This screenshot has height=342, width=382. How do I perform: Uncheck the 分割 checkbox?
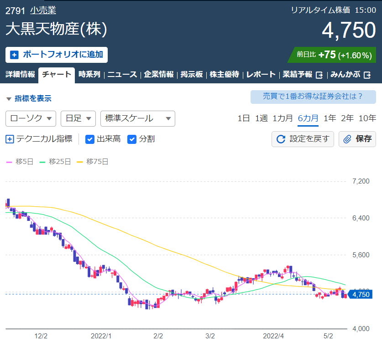[x=132, y=139]
